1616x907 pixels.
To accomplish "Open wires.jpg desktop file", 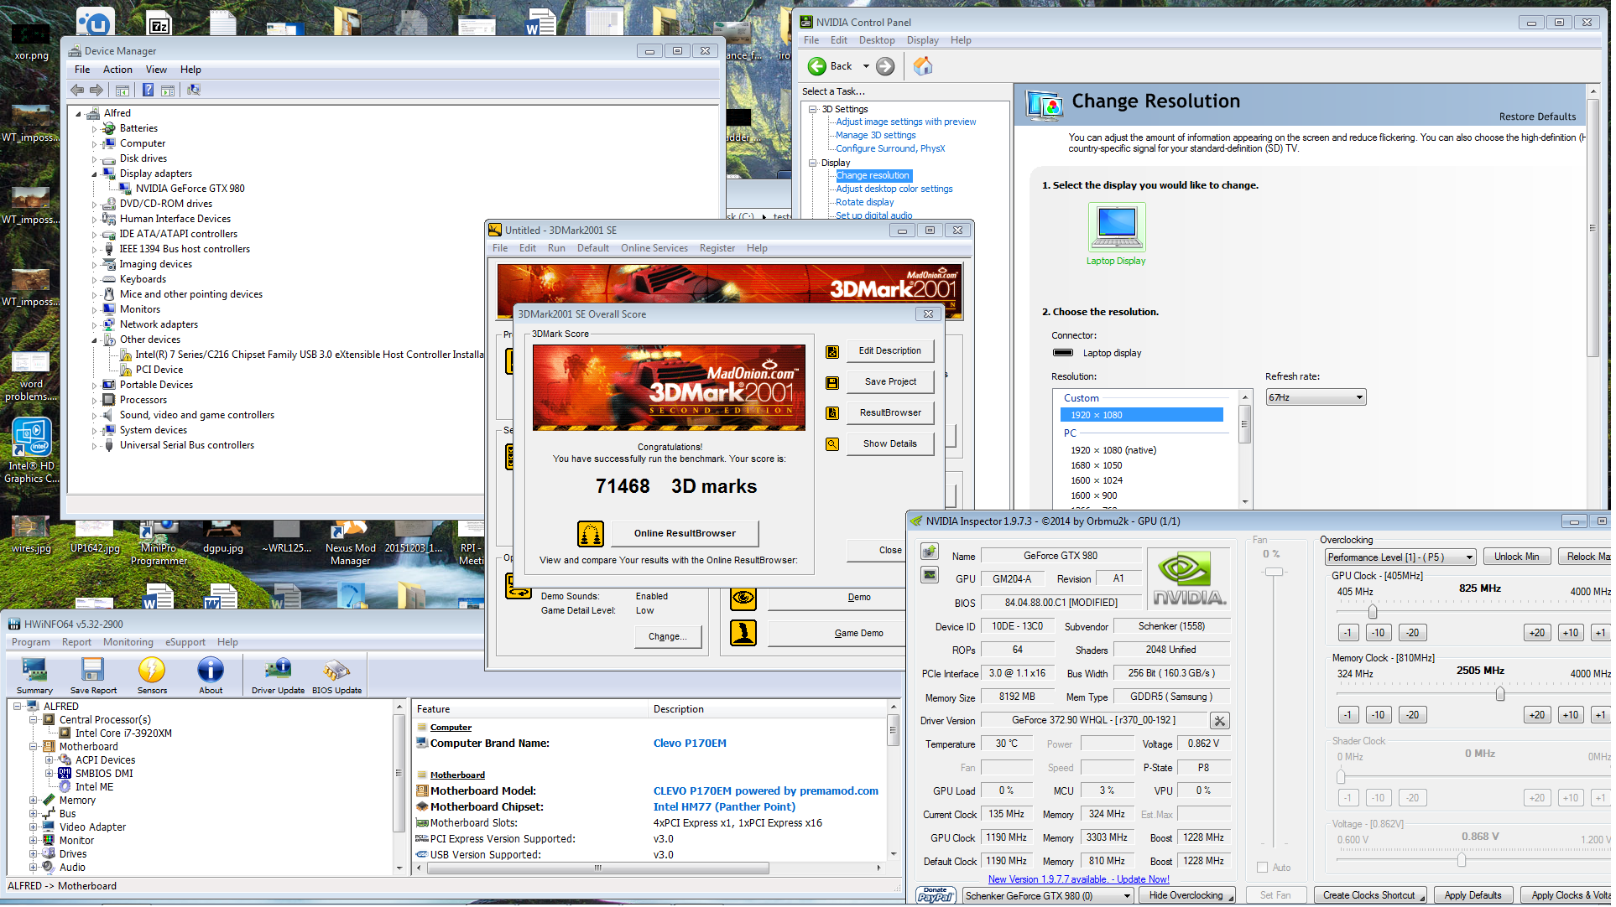I will [31, 536].
